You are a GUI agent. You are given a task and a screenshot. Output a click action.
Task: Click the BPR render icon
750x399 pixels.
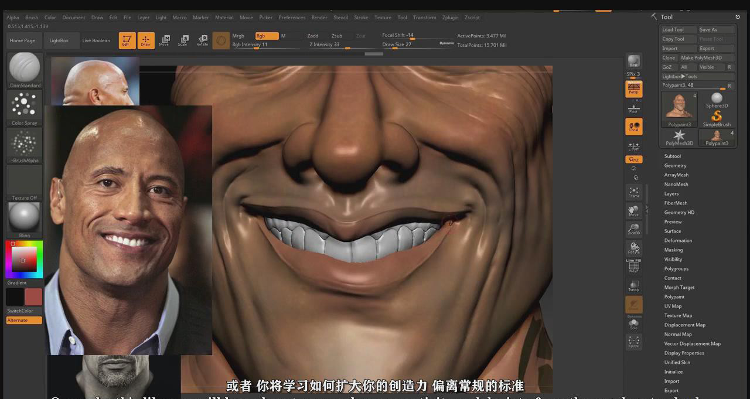633,61
